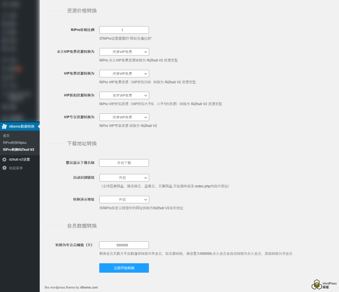
Task: Open the 永久VIP免费资源转换为 dropdown
Action: coord(124,52)
